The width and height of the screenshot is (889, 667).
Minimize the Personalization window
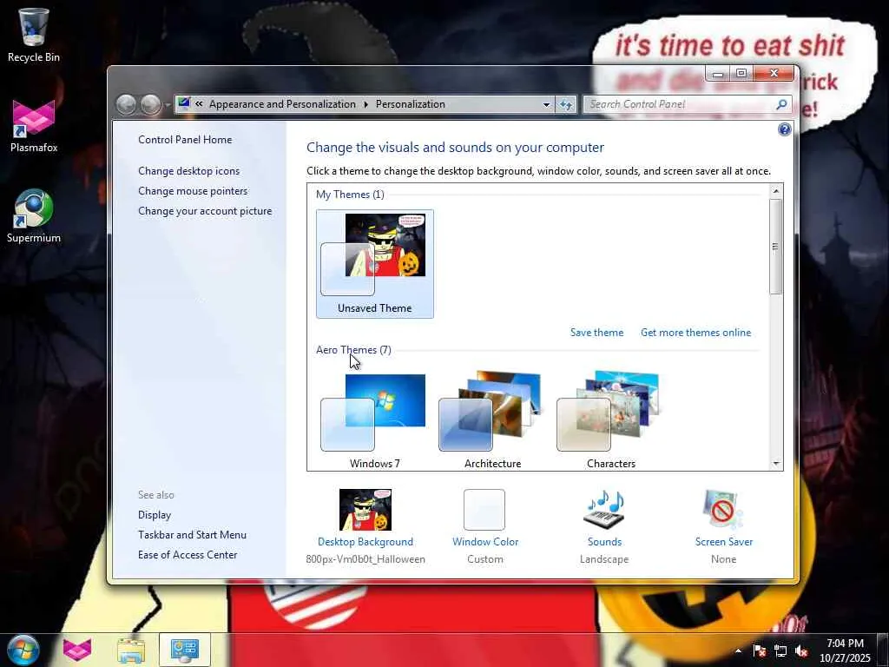click(718, 74)
